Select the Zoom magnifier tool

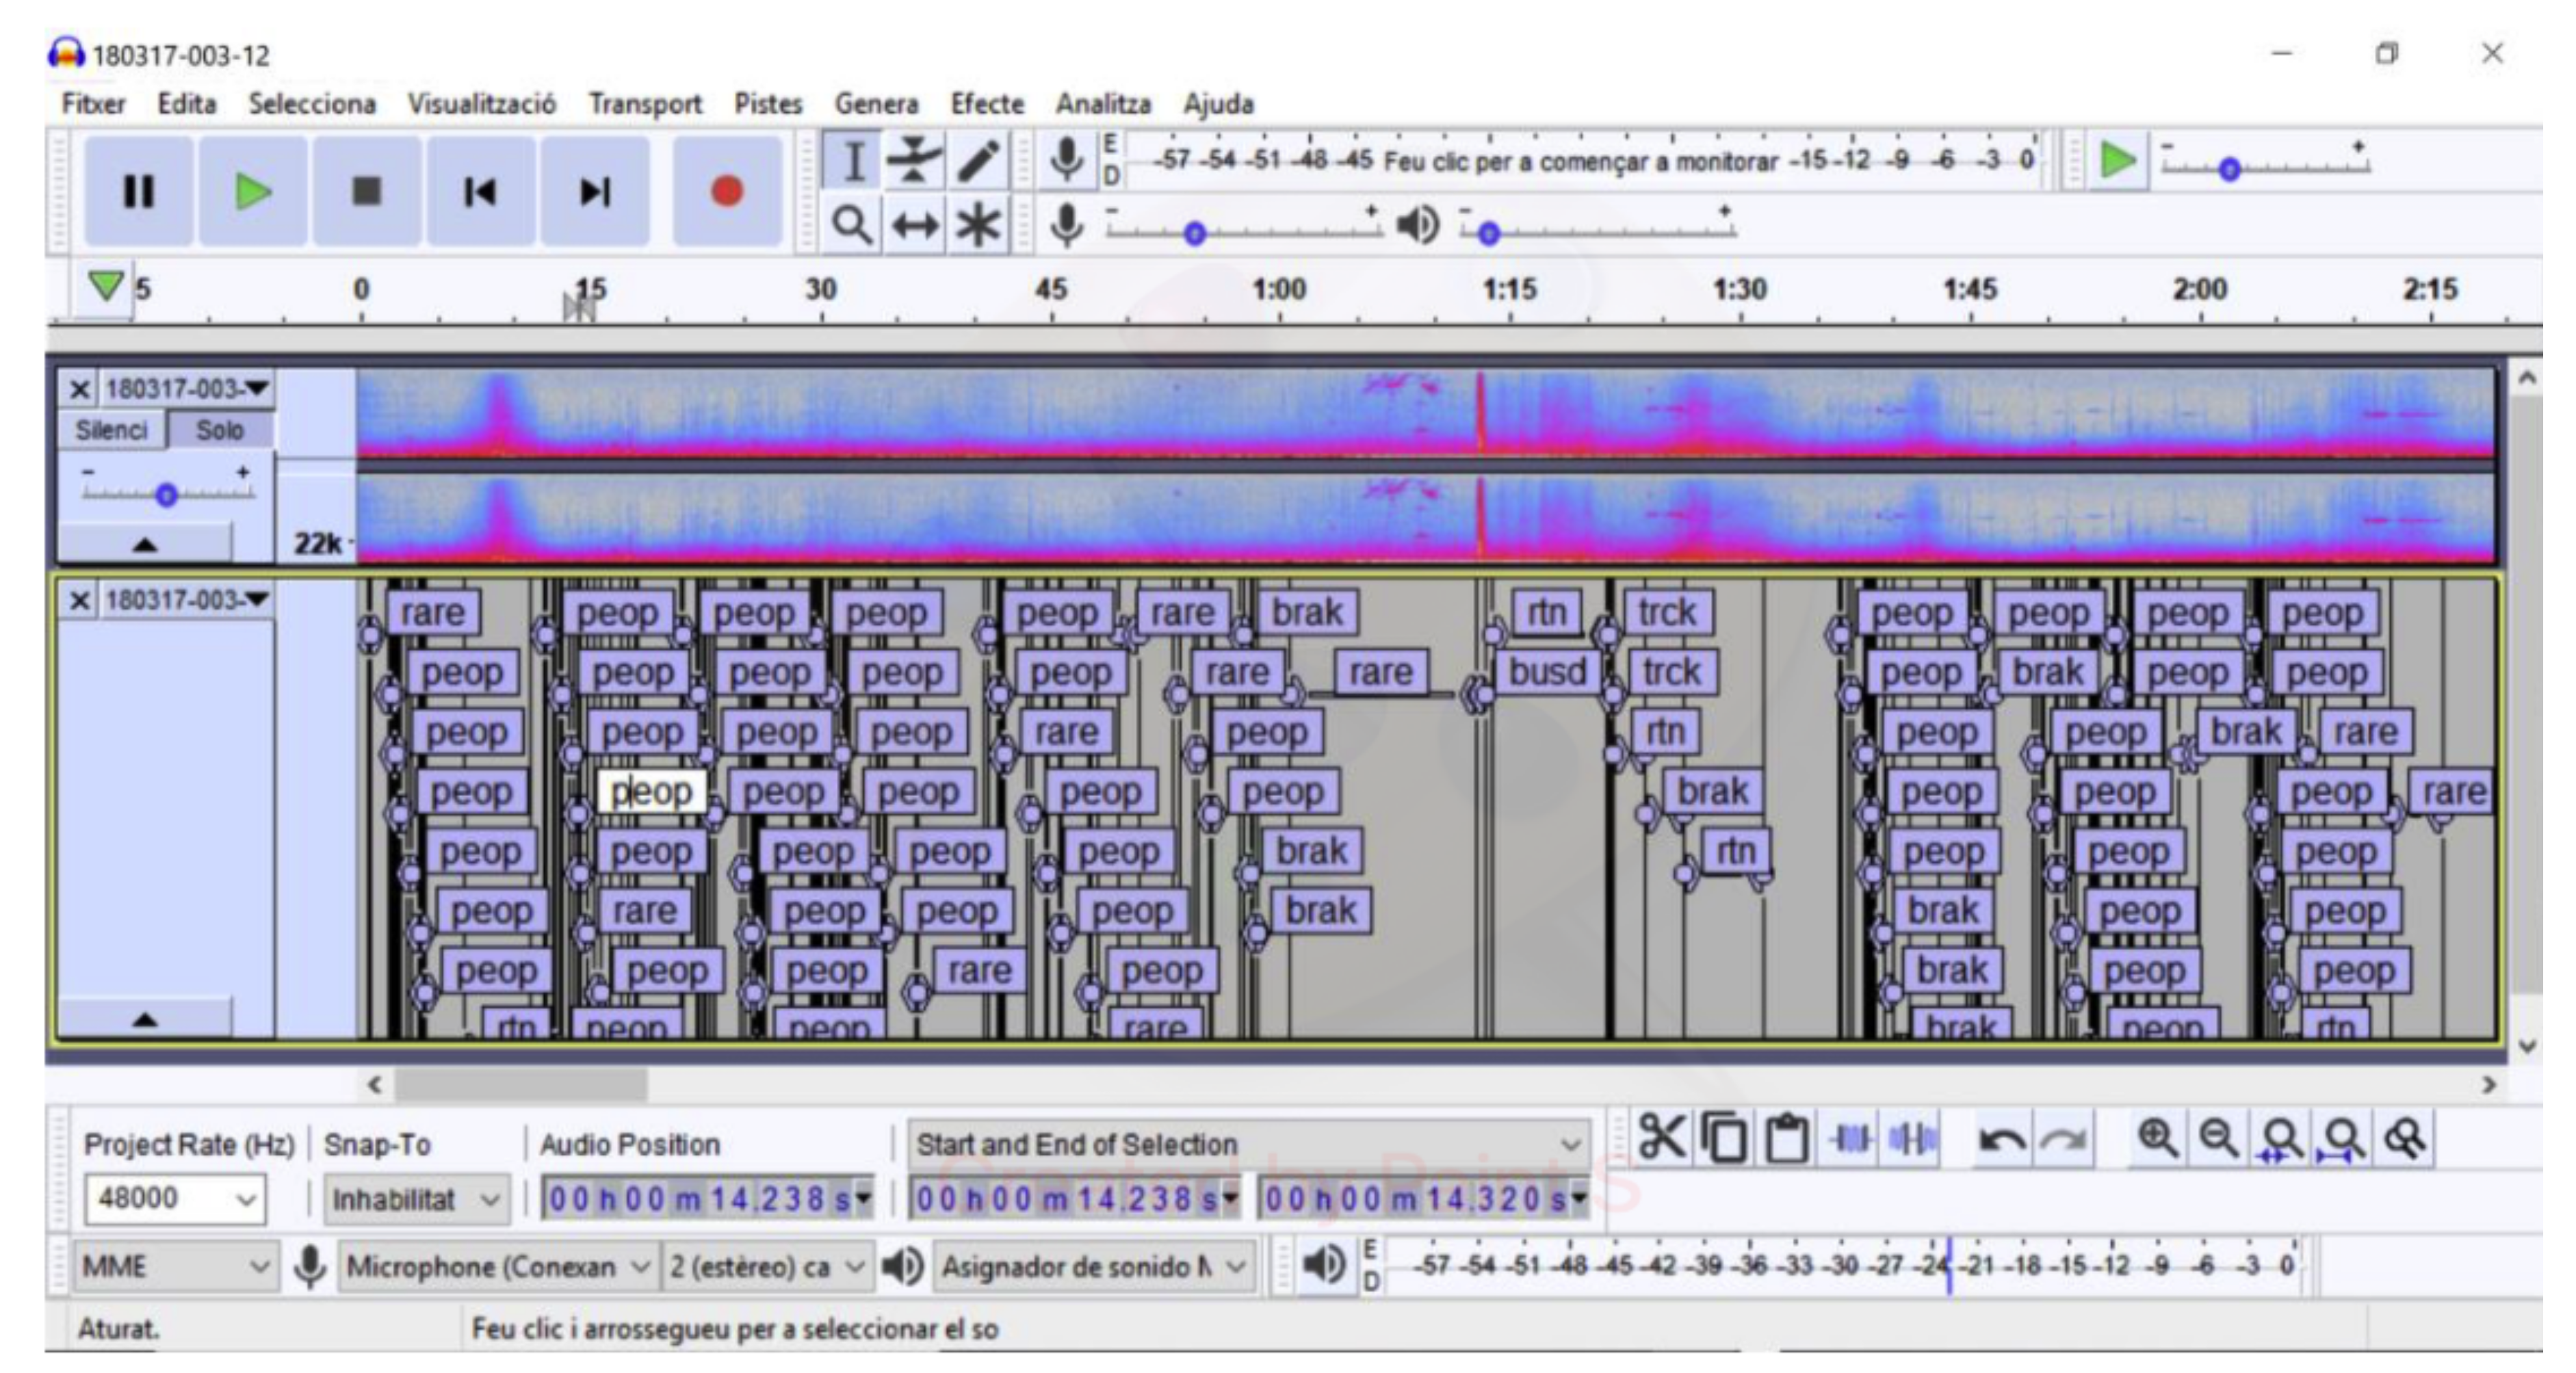pos(851,225)
